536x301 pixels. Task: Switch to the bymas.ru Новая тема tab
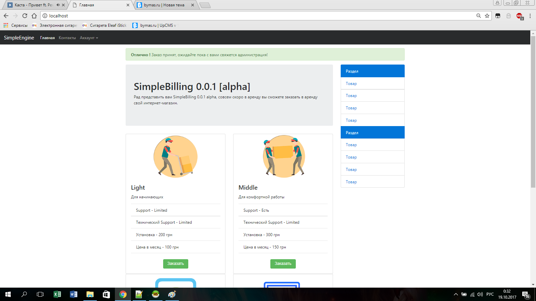pyautogui.click(x=164, y=5)
